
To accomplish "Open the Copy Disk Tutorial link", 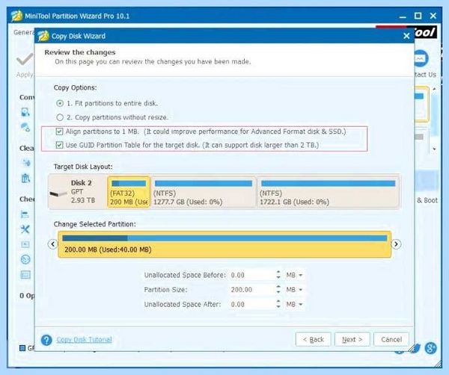I will (84, 340).
